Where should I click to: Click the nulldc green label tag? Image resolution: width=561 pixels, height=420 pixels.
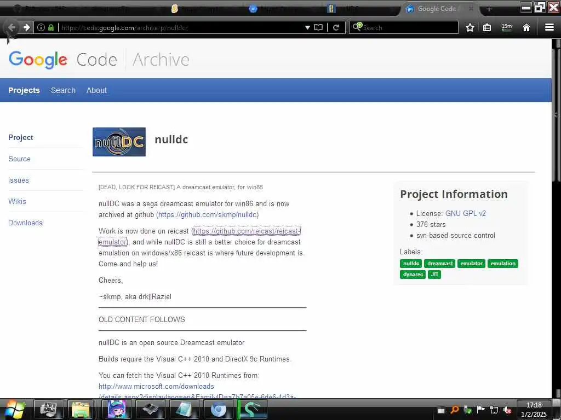411,264
